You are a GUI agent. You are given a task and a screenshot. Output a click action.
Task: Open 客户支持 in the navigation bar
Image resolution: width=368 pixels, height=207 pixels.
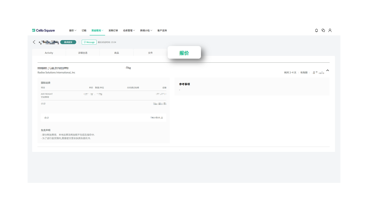pos(162,30)
